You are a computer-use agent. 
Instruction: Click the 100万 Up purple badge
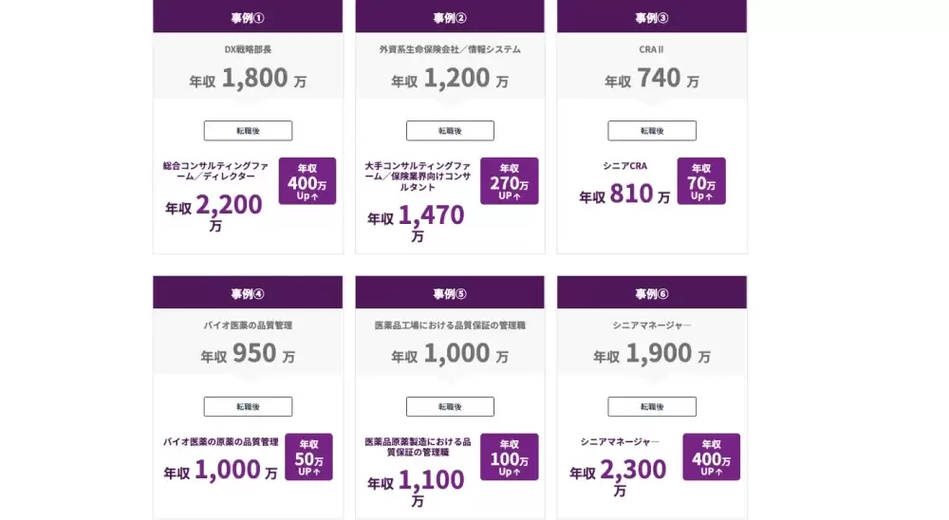(x=509, y=457)
